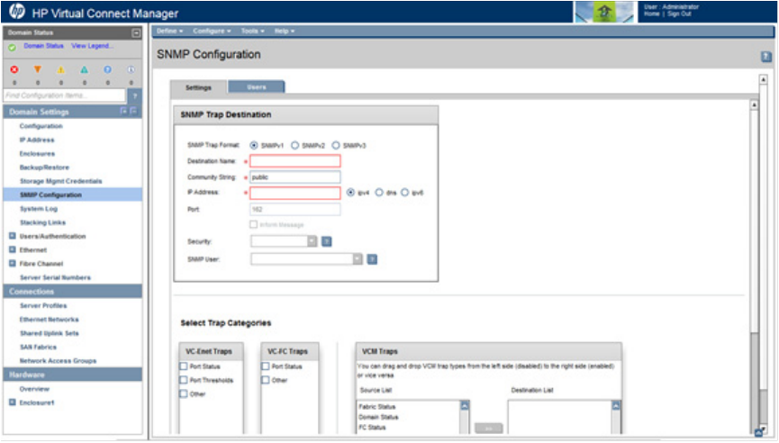Open page help icon at top right
Screen dimensions: 779x443
tap(765, 57)
